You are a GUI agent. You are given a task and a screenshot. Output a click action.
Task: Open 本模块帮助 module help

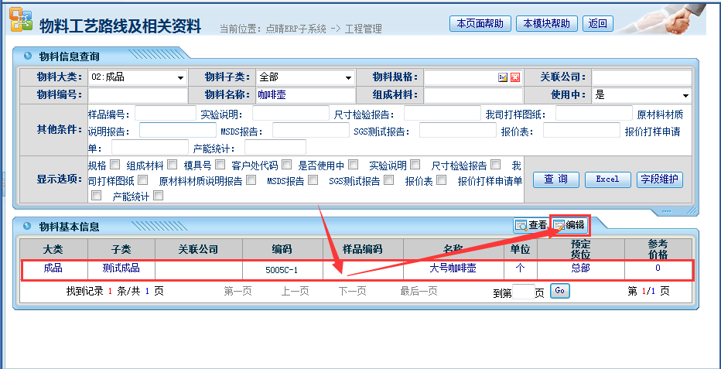tap(546, 23)
